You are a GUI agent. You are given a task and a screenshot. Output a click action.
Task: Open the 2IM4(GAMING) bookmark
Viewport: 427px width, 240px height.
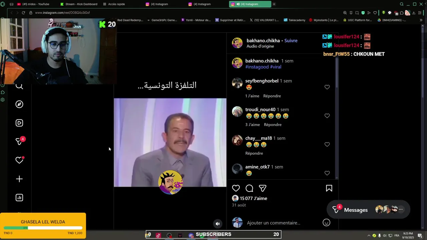[x=392, y=20]
